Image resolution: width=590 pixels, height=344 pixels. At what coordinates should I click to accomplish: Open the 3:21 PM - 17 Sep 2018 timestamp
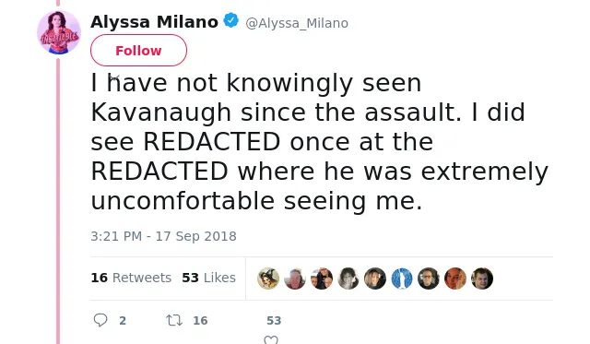pos(164,236)
